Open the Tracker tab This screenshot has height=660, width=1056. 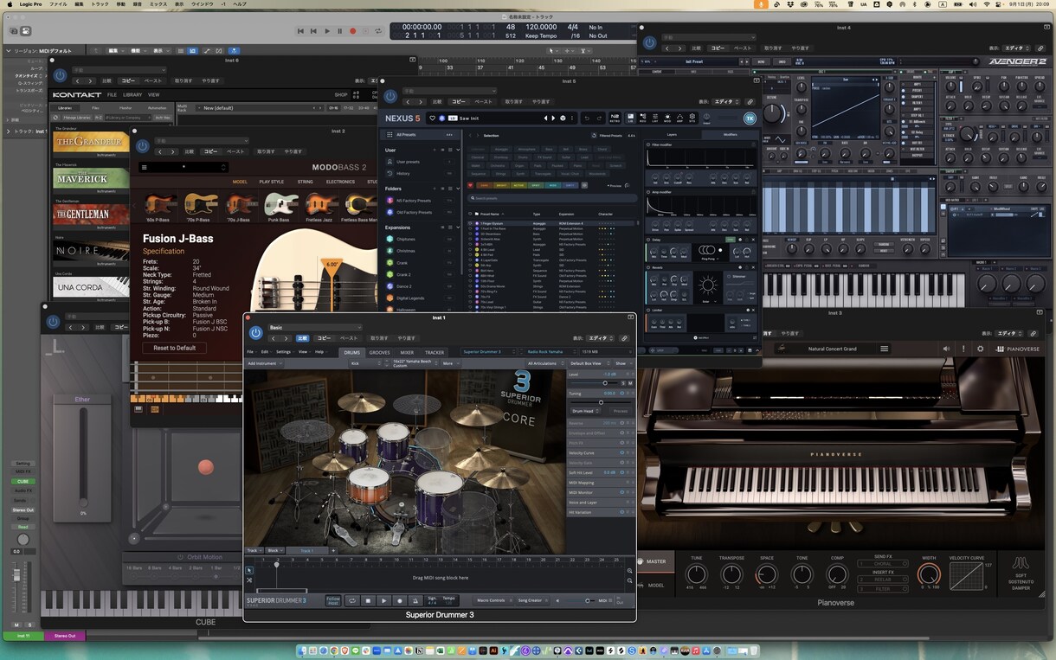tap(435, 353)
